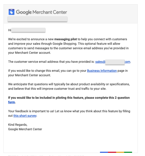Screen dimensions: 145x156
Task: Click the red segment of the footer stripe
Action: [x=112, y=152]
